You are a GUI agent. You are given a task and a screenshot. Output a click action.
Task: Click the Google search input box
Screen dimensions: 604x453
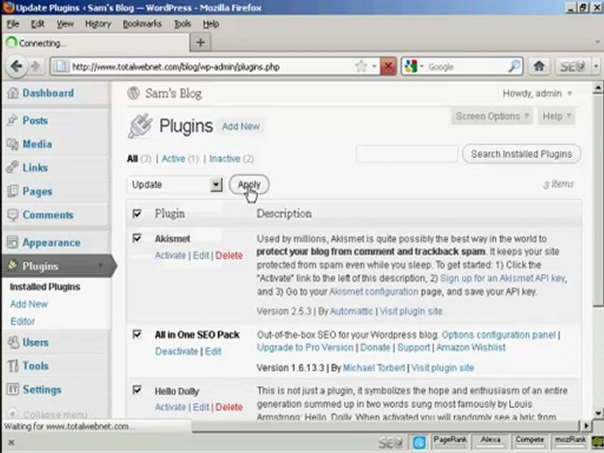pyautogui.click(x=466, y=67)
